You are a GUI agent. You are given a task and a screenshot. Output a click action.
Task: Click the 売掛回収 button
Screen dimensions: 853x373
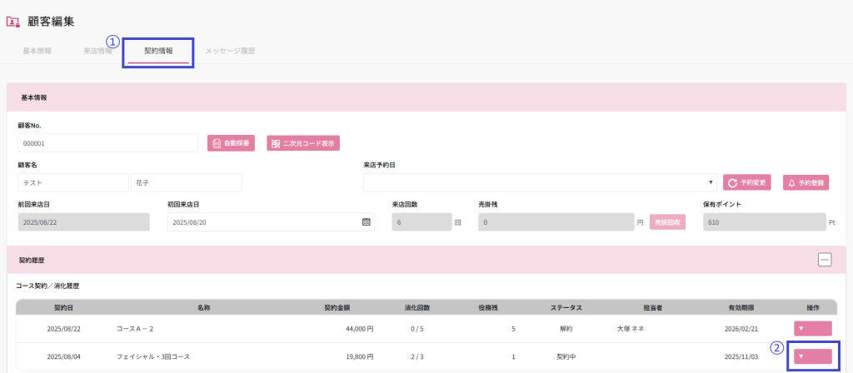[x=667, y=222]
